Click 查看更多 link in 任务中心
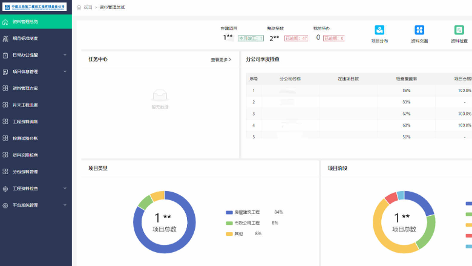Viewport: 472px width, 266px height. pyautogui.click(x=220, y=60)
